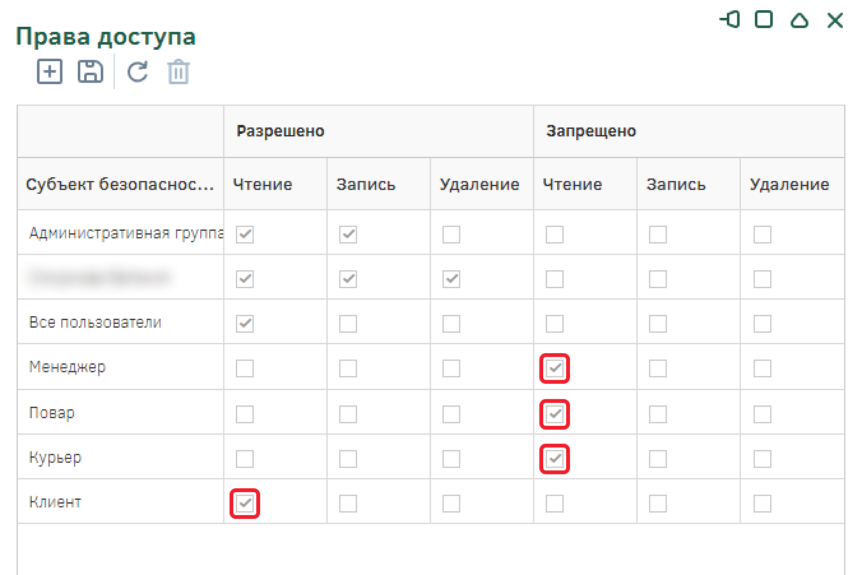Maximize the panel using the square icon
This screenshot has width=862, height=575.
coord(764,20)
